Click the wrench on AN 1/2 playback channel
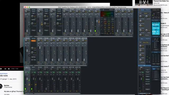The width and height of the screenshot is (169, 95). (x=29, y=56)
